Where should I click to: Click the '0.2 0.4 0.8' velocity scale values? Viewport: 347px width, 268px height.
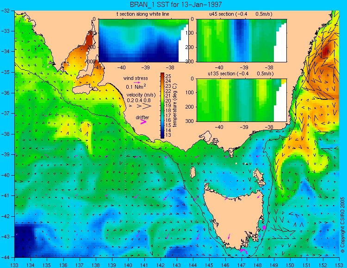[139, 100]
